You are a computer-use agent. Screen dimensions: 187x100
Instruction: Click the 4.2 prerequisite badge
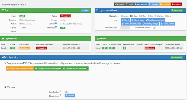coord(63,28)
